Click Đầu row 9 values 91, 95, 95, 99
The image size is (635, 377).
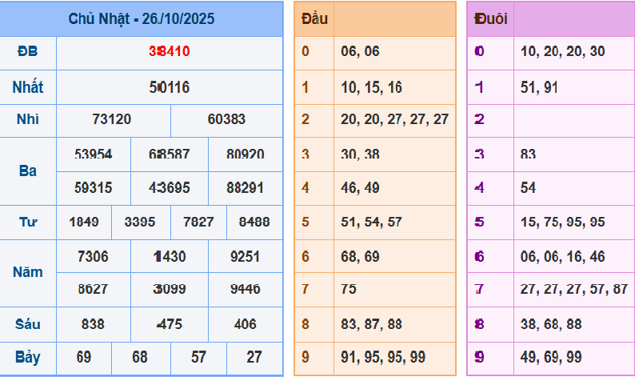pos(382,358)
